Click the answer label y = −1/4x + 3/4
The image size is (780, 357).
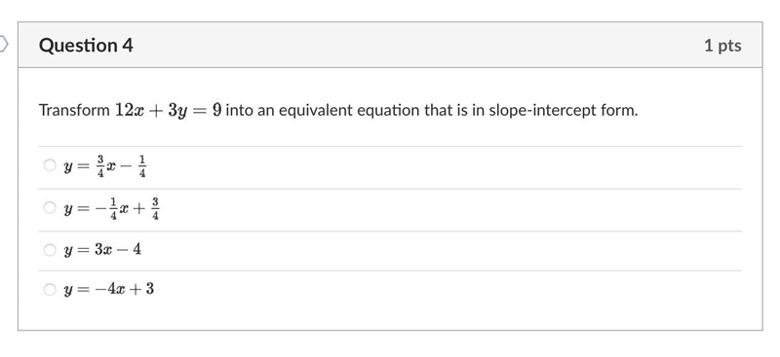point(111,209)
